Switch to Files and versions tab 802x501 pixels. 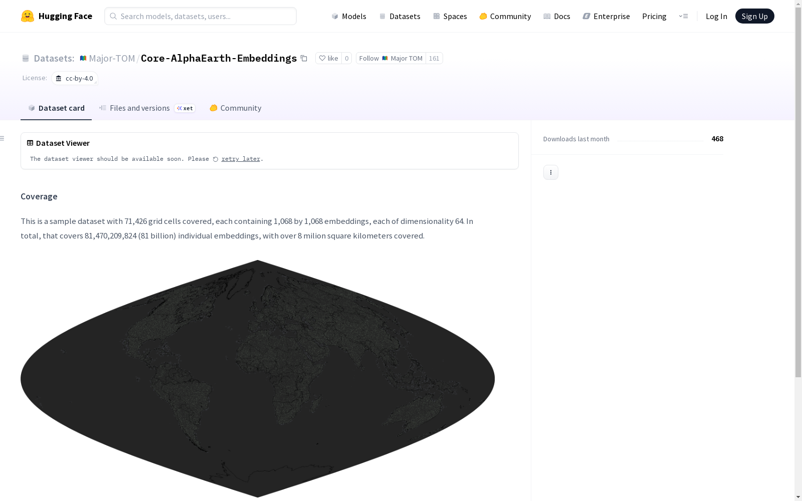pyautogui.click(x=147, y=108)
